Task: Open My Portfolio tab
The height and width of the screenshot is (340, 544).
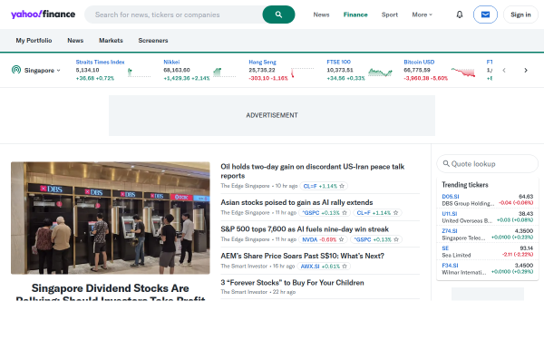Action: [x=34, y=40]
